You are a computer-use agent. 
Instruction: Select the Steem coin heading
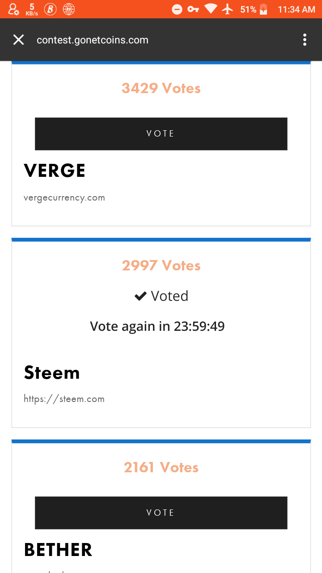pyautogui.click(x=52, y=372)
